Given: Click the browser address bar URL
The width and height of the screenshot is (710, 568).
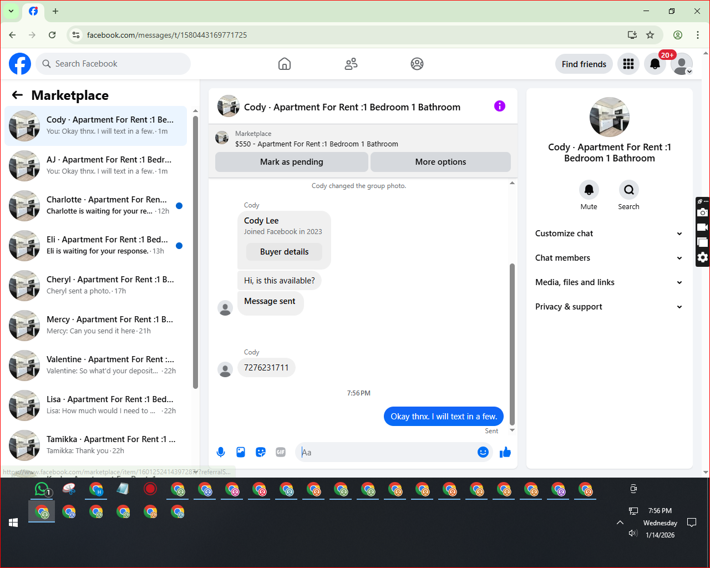Looking at the screenshot, I should click(x=167, y=35).
